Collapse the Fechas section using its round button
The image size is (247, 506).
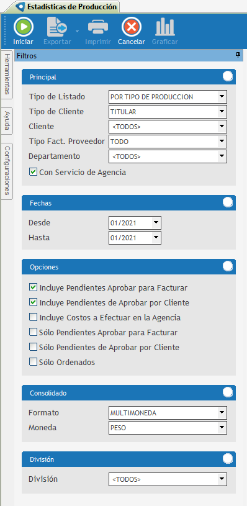(x=228, y=202)
